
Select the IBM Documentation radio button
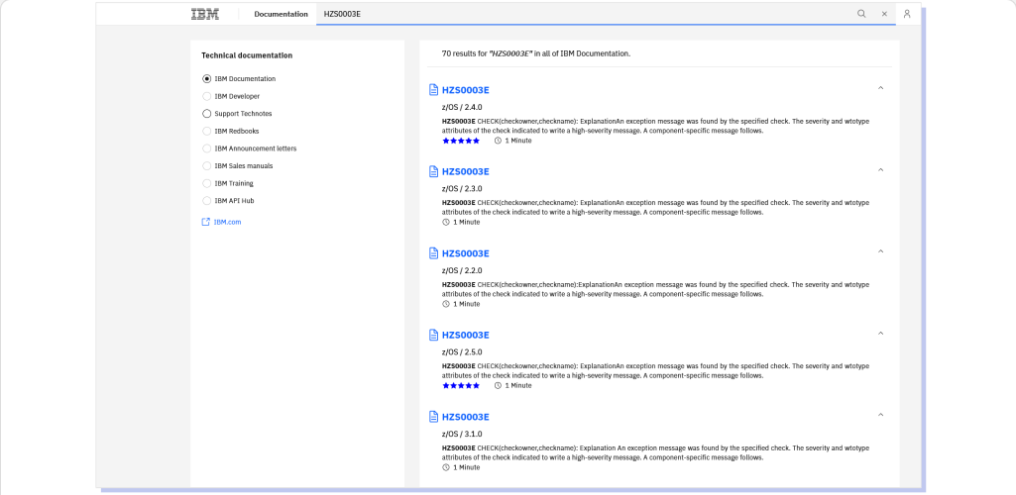pos(207,79)
